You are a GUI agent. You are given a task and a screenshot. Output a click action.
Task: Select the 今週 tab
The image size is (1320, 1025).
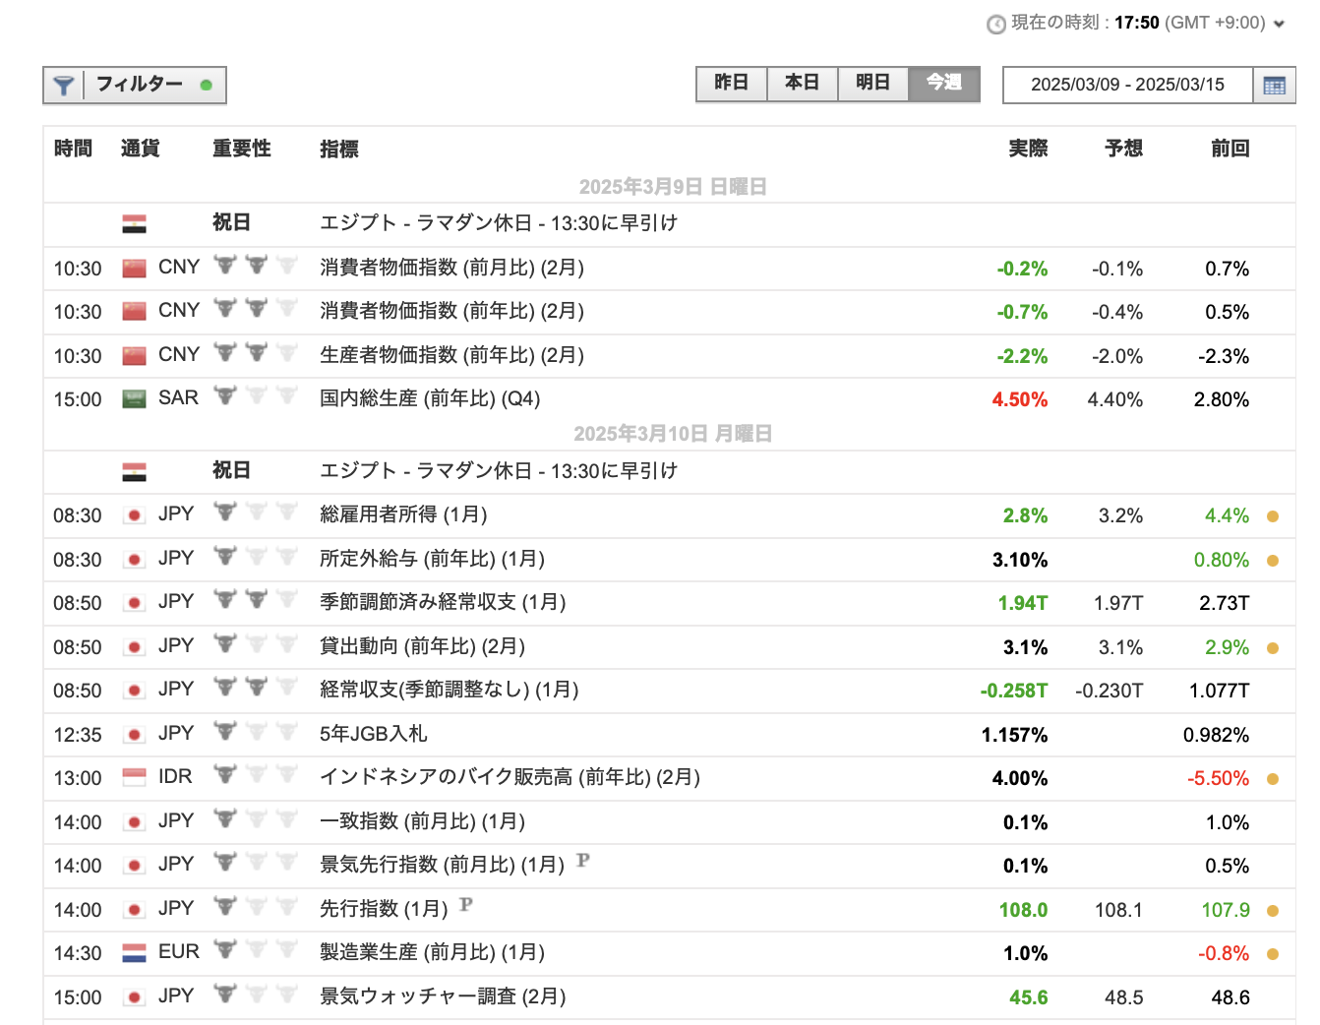click(943, 83)
